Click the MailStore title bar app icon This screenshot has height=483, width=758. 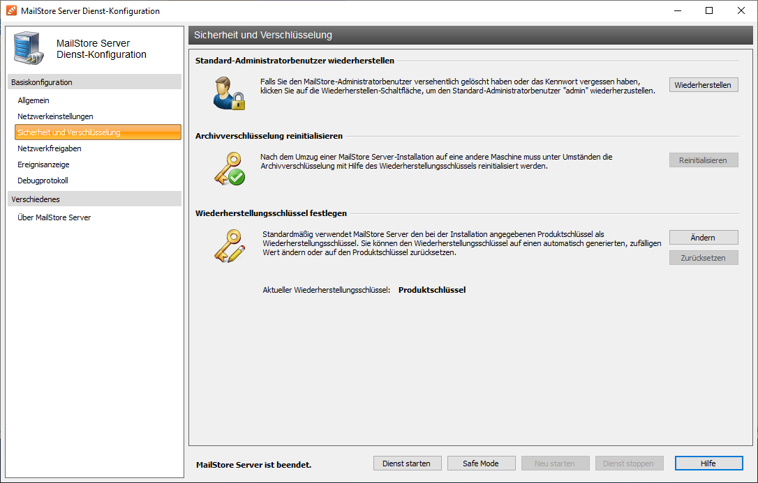pyautogui.click(x=11, y=10)
